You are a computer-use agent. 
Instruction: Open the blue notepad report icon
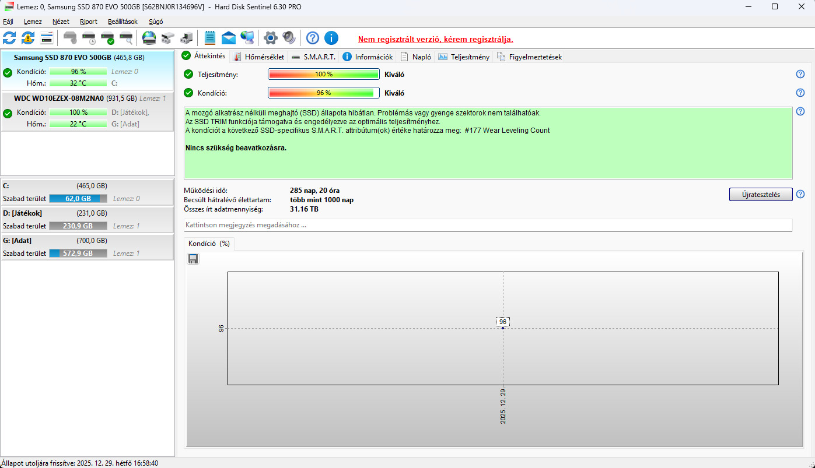[x=210, y=38]
